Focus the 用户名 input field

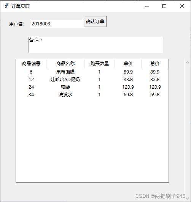(x=57, y=24)
